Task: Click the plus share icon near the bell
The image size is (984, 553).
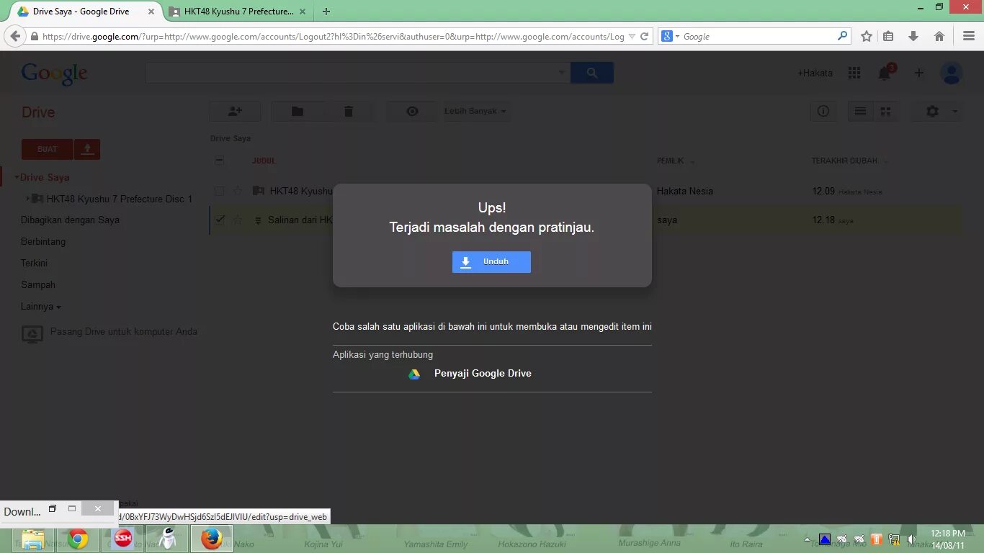Action: [x=918, y=73]
